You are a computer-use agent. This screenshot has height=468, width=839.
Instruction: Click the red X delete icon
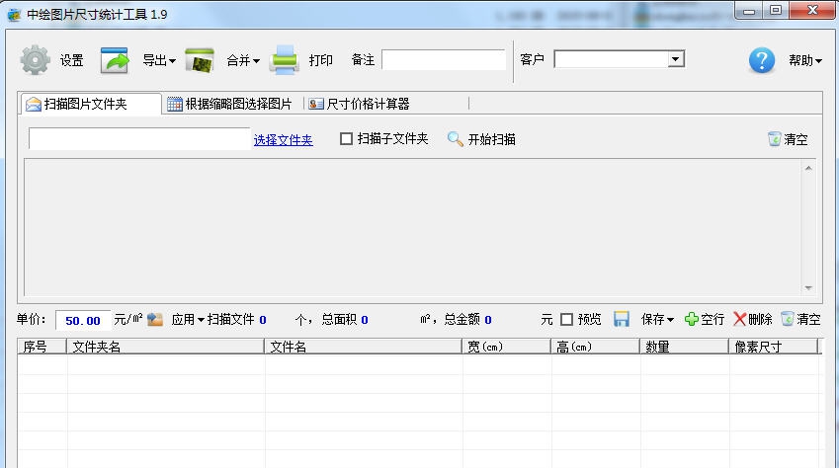pyautogui.click(x=739, y=319)
